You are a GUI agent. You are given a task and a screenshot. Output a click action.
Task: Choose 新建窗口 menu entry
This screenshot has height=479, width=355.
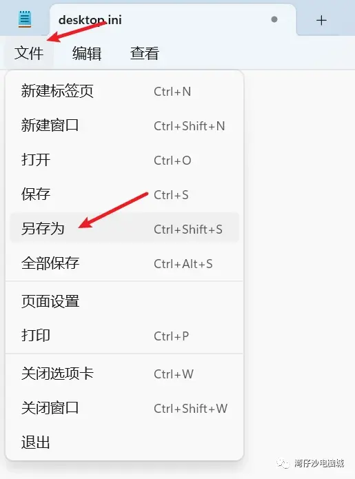click(124, 125)
